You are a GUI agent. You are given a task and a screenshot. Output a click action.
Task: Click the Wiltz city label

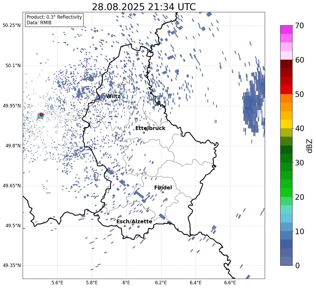113,96
